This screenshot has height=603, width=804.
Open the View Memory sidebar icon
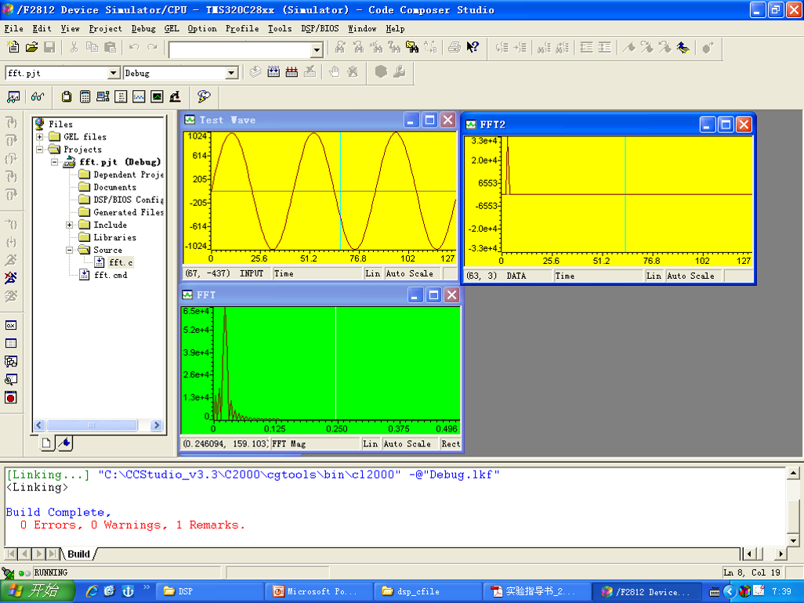tap(11, 343)
